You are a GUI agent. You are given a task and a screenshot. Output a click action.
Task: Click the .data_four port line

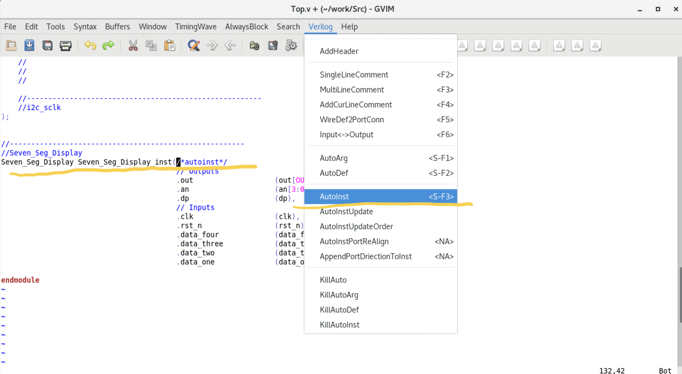click(x=198, y=235)
